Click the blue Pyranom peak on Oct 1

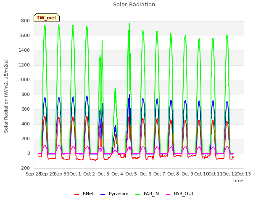[x=87, y=96]
